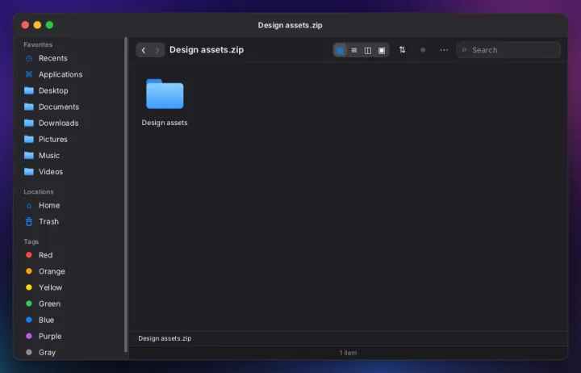
Task: Filter by Purple tag
Action: click(x=72, y=337)
